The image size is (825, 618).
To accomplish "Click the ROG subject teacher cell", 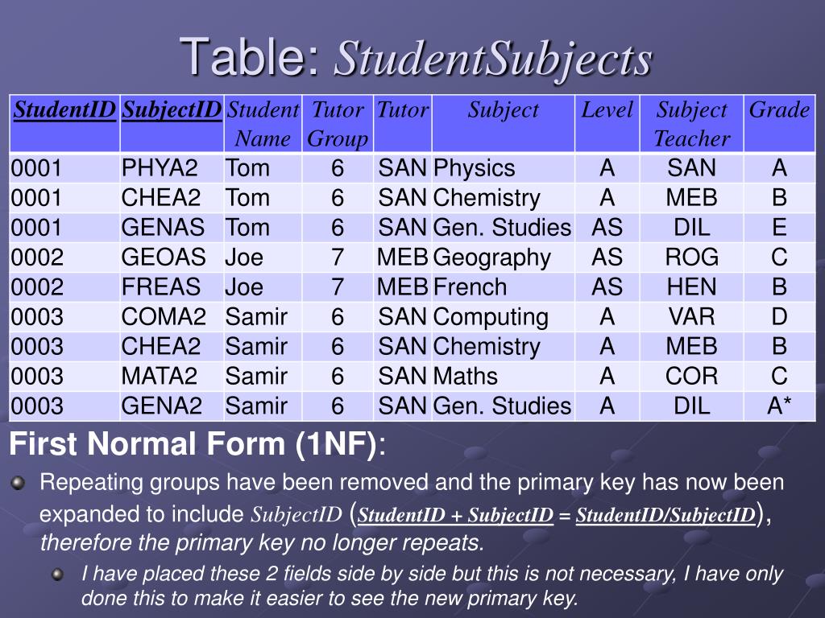I will pos(691,257).
